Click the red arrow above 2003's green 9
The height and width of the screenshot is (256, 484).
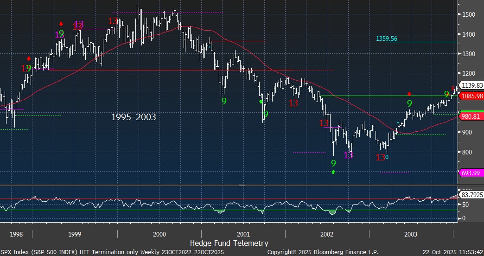tap(409, 94)
